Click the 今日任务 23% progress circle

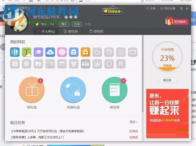click(167, 57)
